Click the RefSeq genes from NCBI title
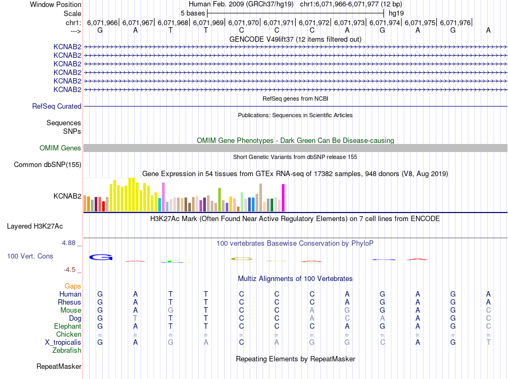508x379 pixels. click(296, 98)
